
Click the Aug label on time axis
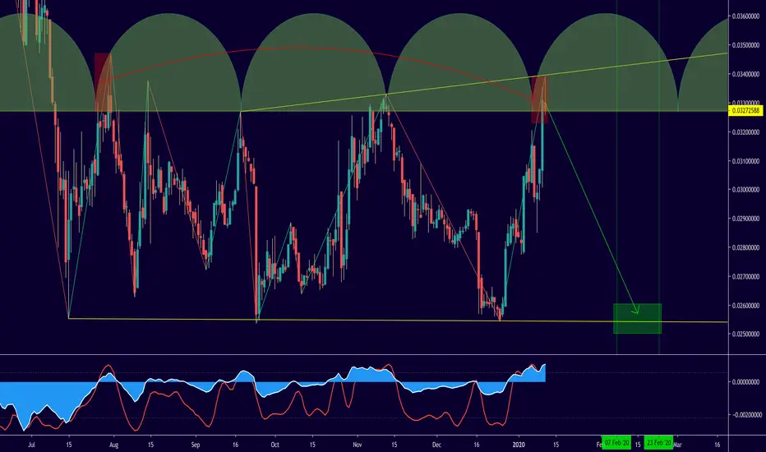[x=113, y=445]
